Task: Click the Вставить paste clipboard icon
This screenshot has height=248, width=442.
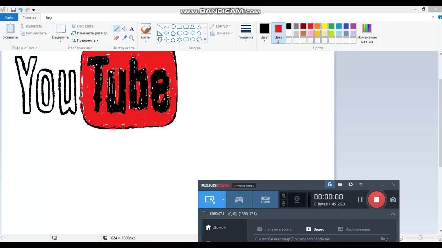Action: tap(10, 29)
